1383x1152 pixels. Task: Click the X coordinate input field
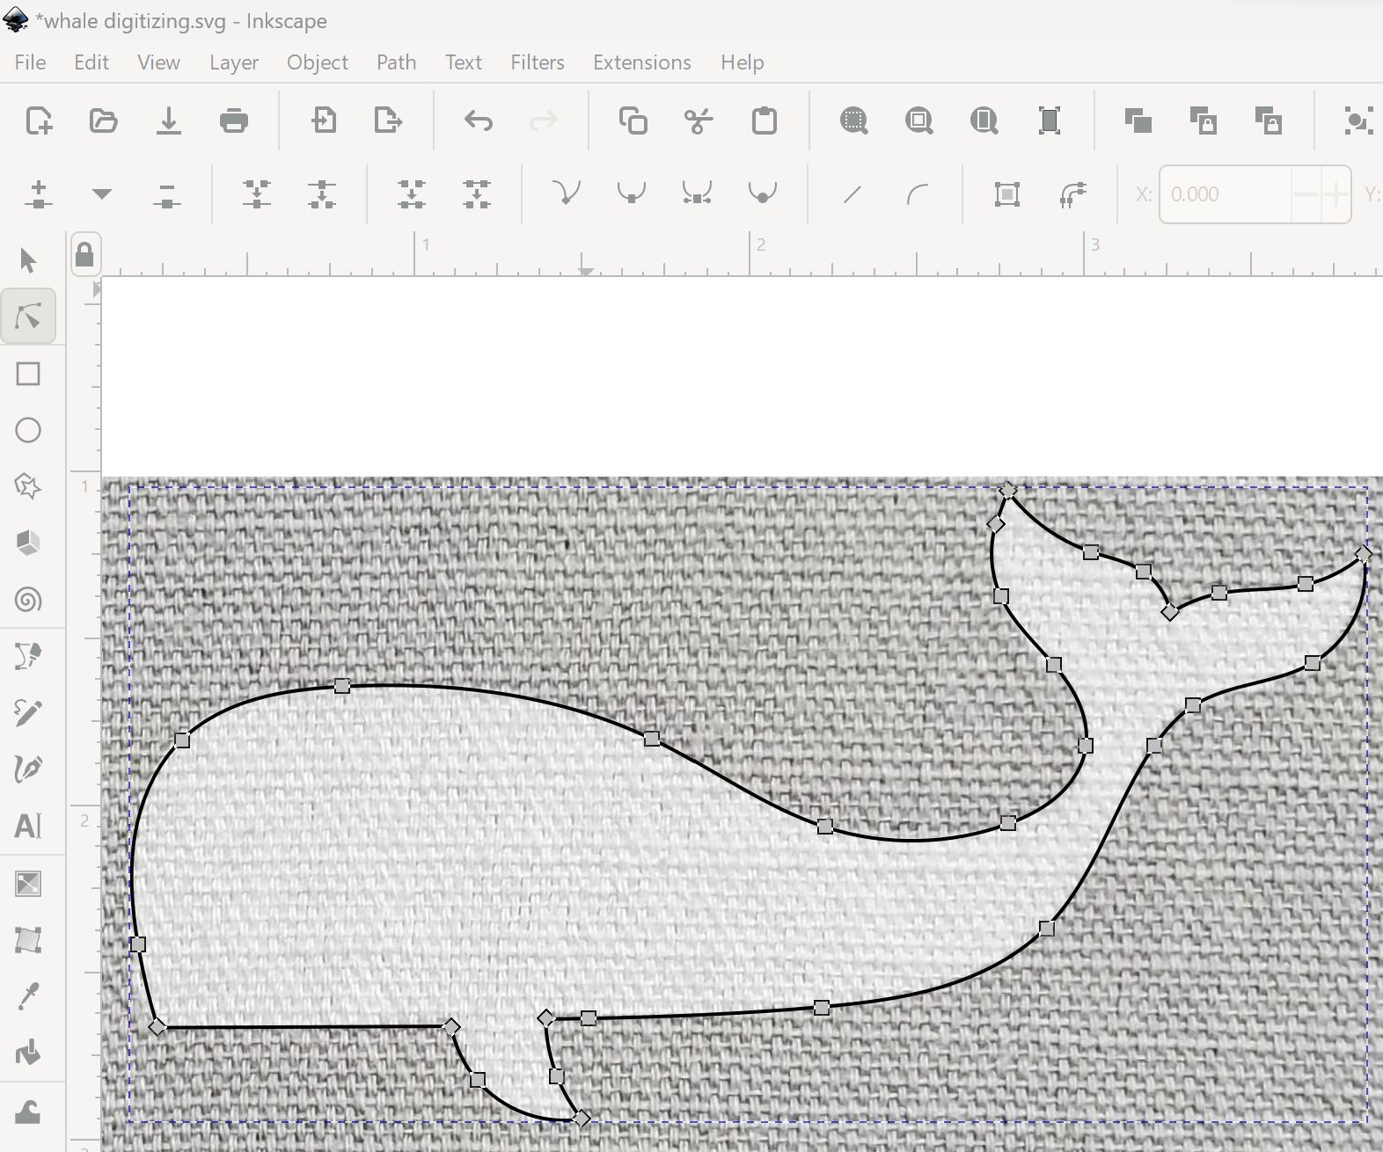point(1226,193)
